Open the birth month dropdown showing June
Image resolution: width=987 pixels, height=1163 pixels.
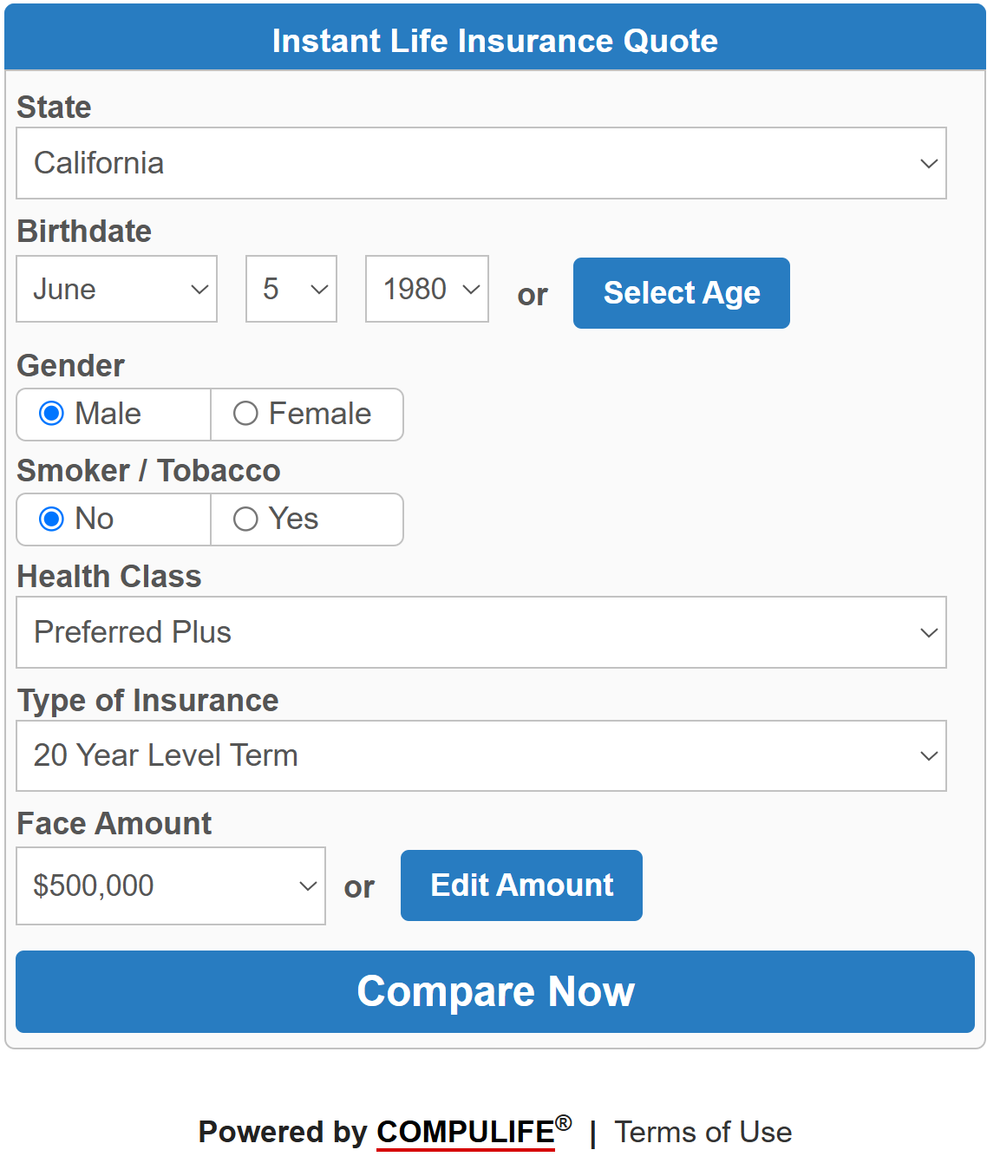tap(116, 289)
